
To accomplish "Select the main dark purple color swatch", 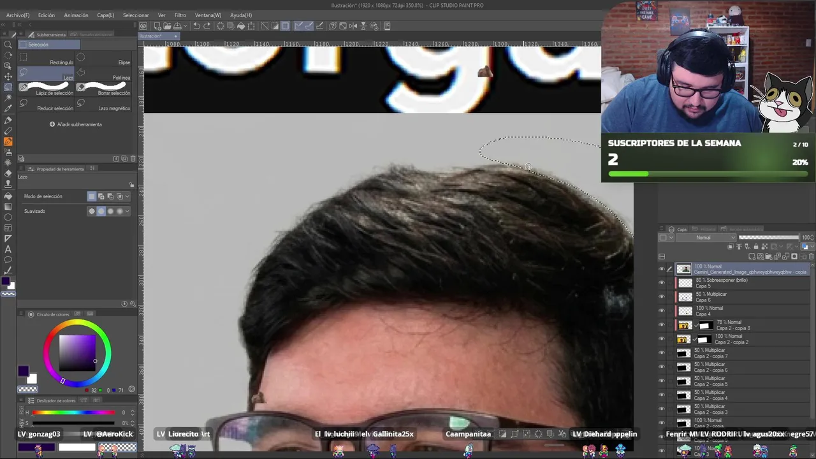I will point(24,371).
